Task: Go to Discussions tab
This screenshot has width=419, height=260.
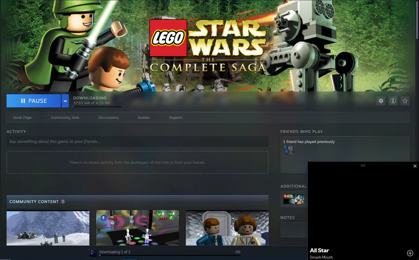Action: (108, 117)
